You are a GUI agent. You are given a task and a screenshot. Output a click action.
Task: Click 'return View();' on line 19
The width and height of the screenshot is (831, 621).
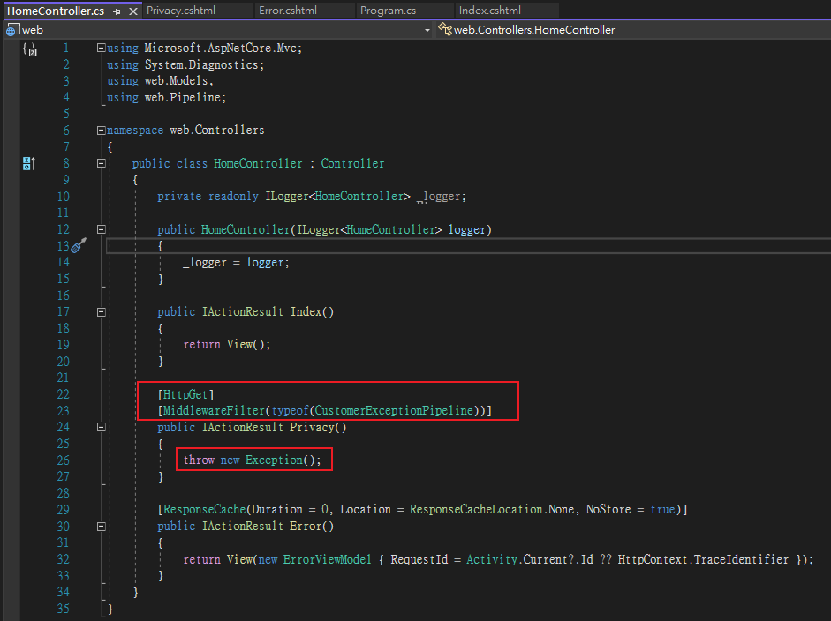(x=227, y=345)
